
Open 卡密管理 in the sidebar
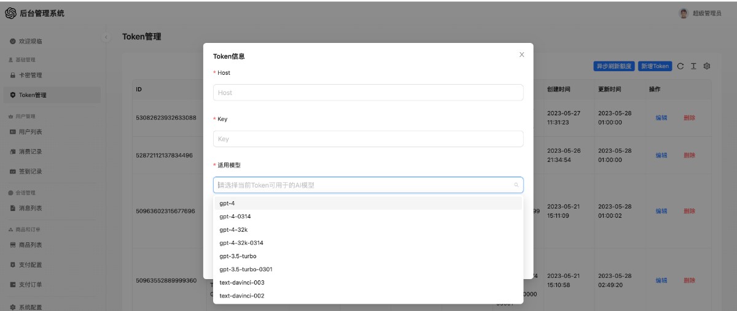pos(30,75)
